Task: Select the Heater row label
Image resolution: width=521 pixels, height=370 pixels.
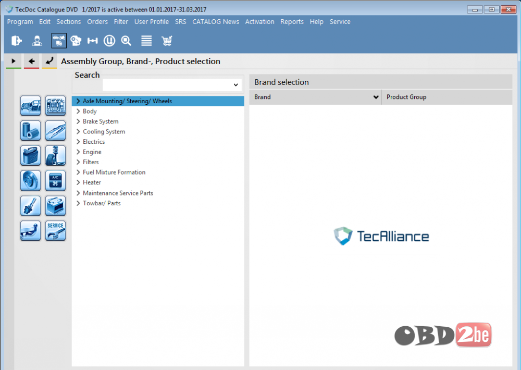Action: 92,182
